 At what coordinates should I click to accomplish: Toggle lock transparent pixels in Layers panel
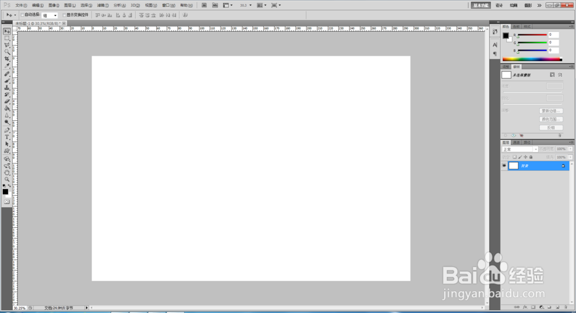514,157
